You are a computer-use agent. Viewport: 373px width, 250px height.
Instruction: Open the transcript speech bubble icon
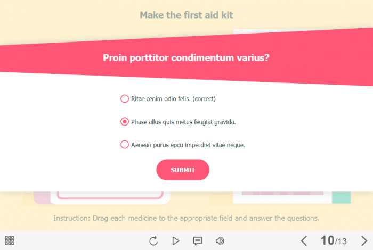point(198,241)
